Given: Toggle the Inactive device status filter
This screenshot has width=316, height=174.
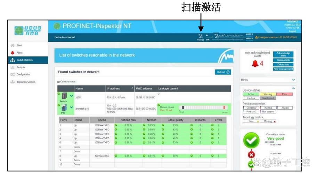Looking at the screenshot, I should pos(251,98).
